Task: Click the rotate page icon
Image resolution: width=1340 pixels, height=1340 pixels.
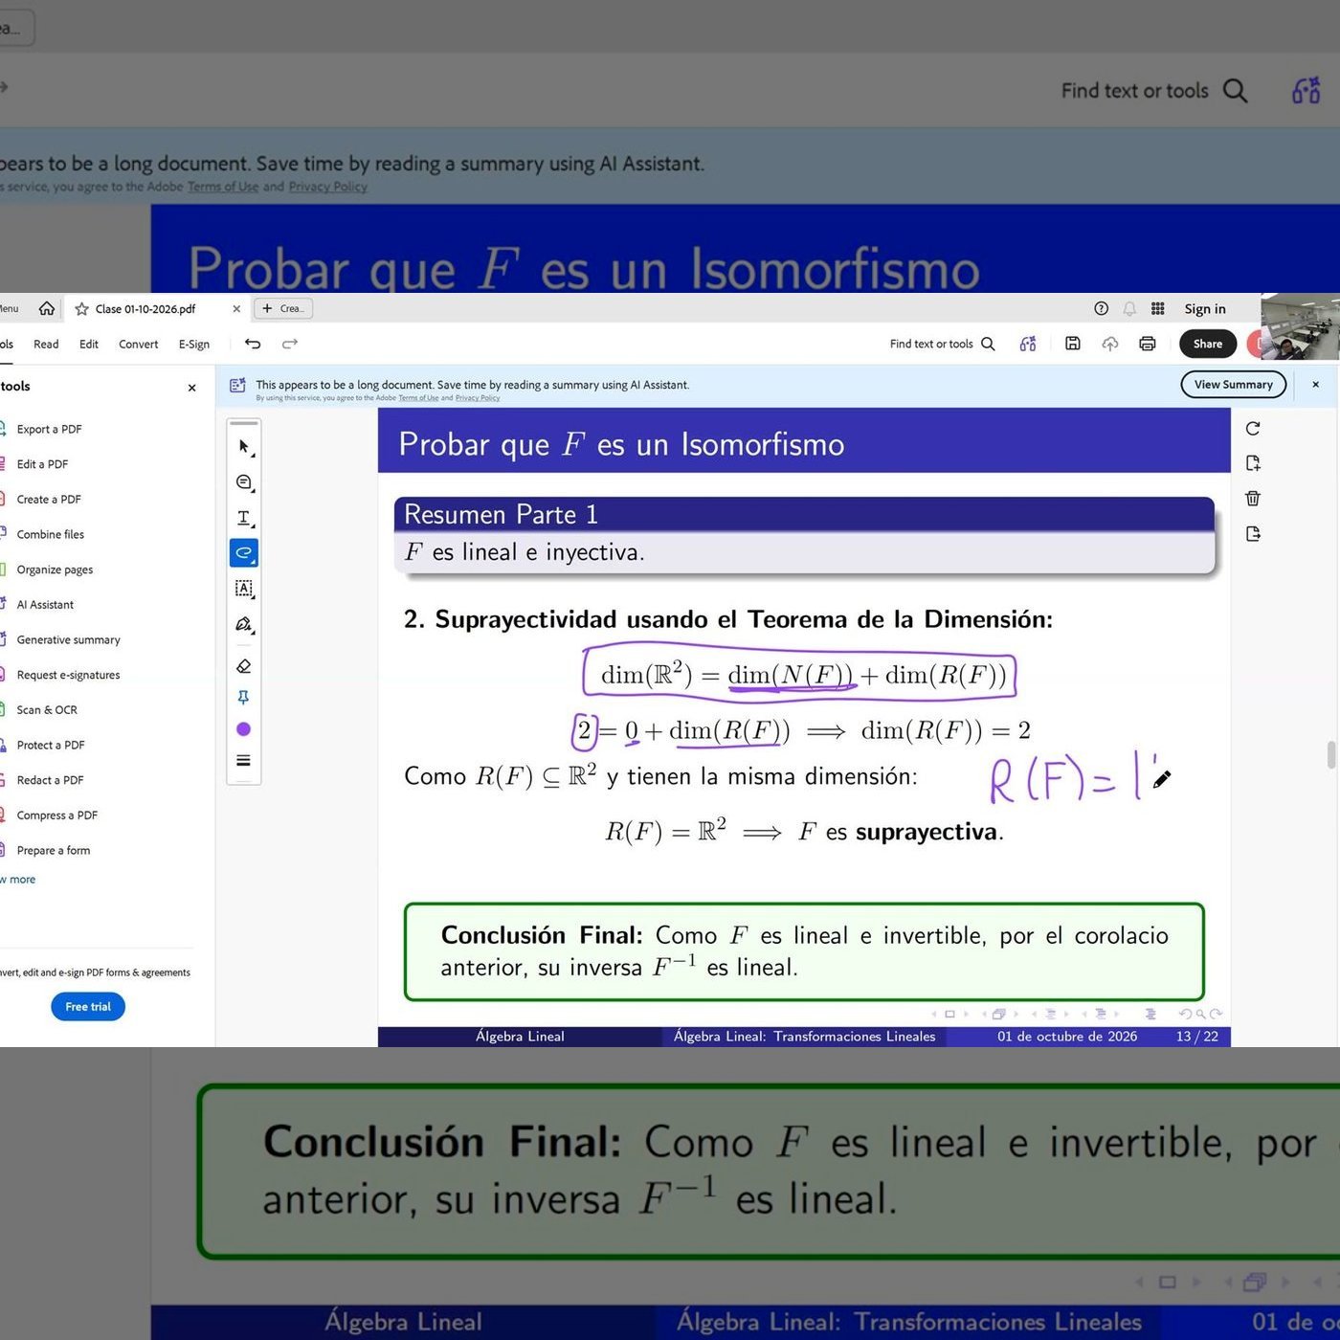Action: 1253,429
